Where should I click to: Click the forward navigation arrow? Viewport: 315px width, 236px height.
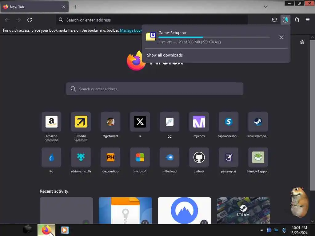point(18,20)
